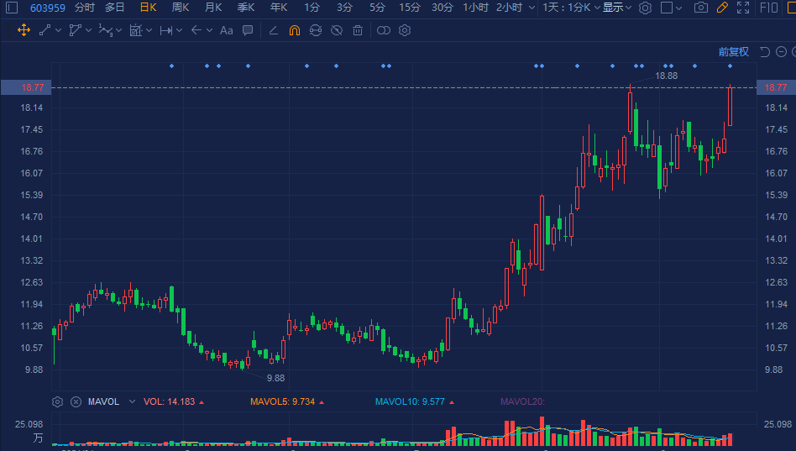
Task: Click the MAVOL10: 9.577 value
Action: point(410,401)
